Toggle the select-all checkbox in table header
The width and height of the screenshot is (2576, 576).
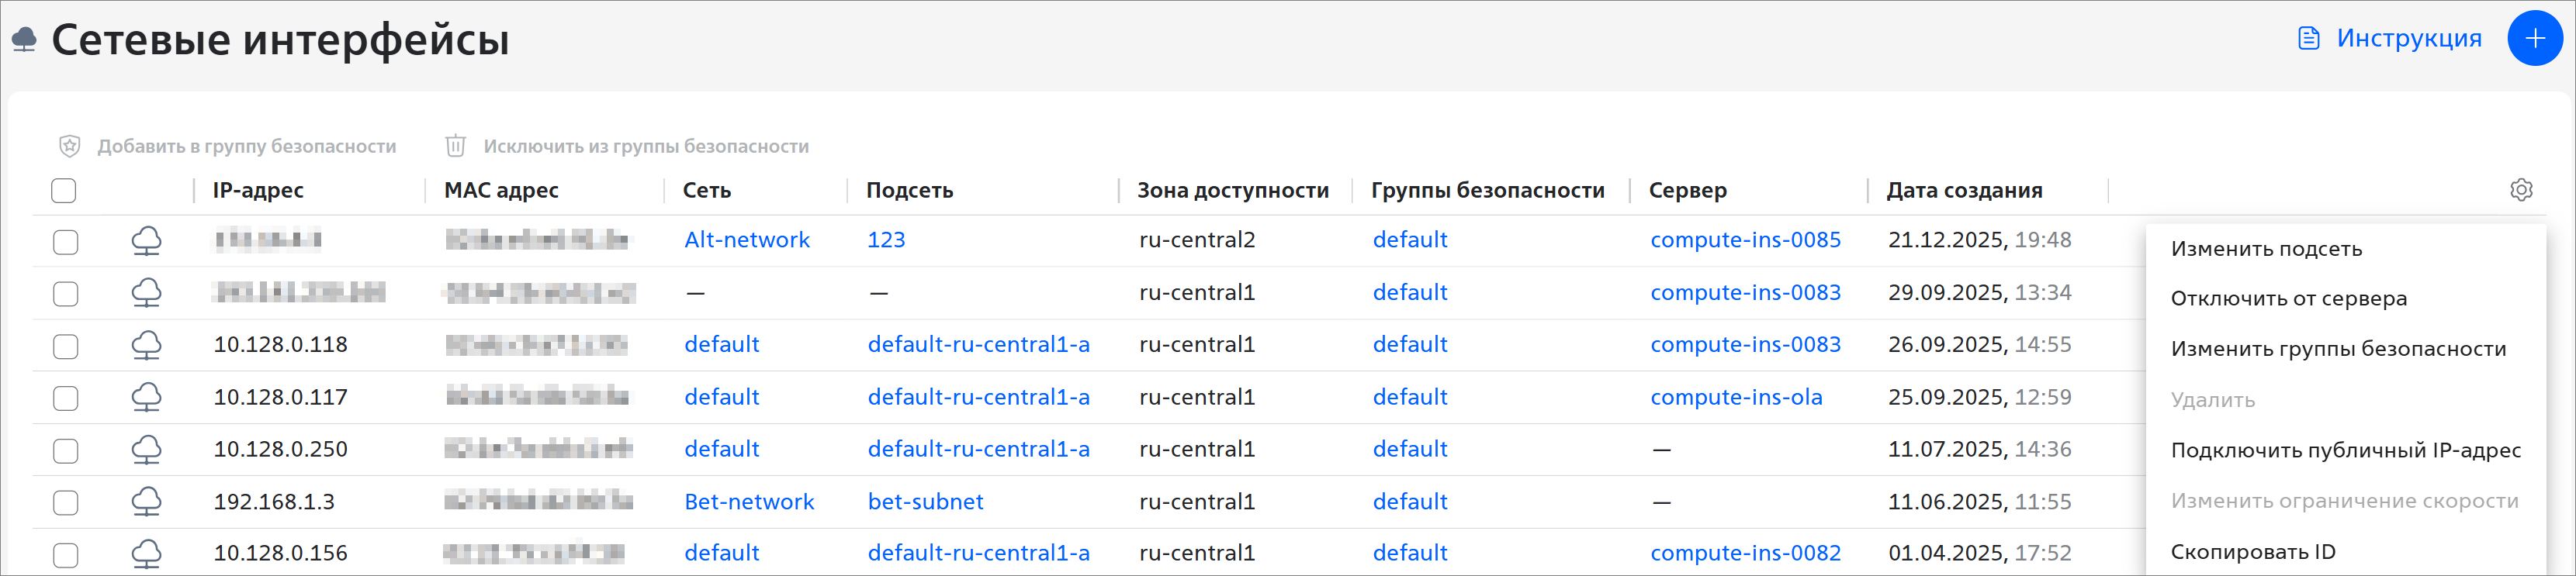click(x=64, y=191)
